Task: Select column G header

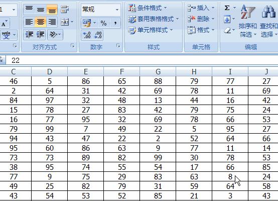Action: click(x=158, y=72)
